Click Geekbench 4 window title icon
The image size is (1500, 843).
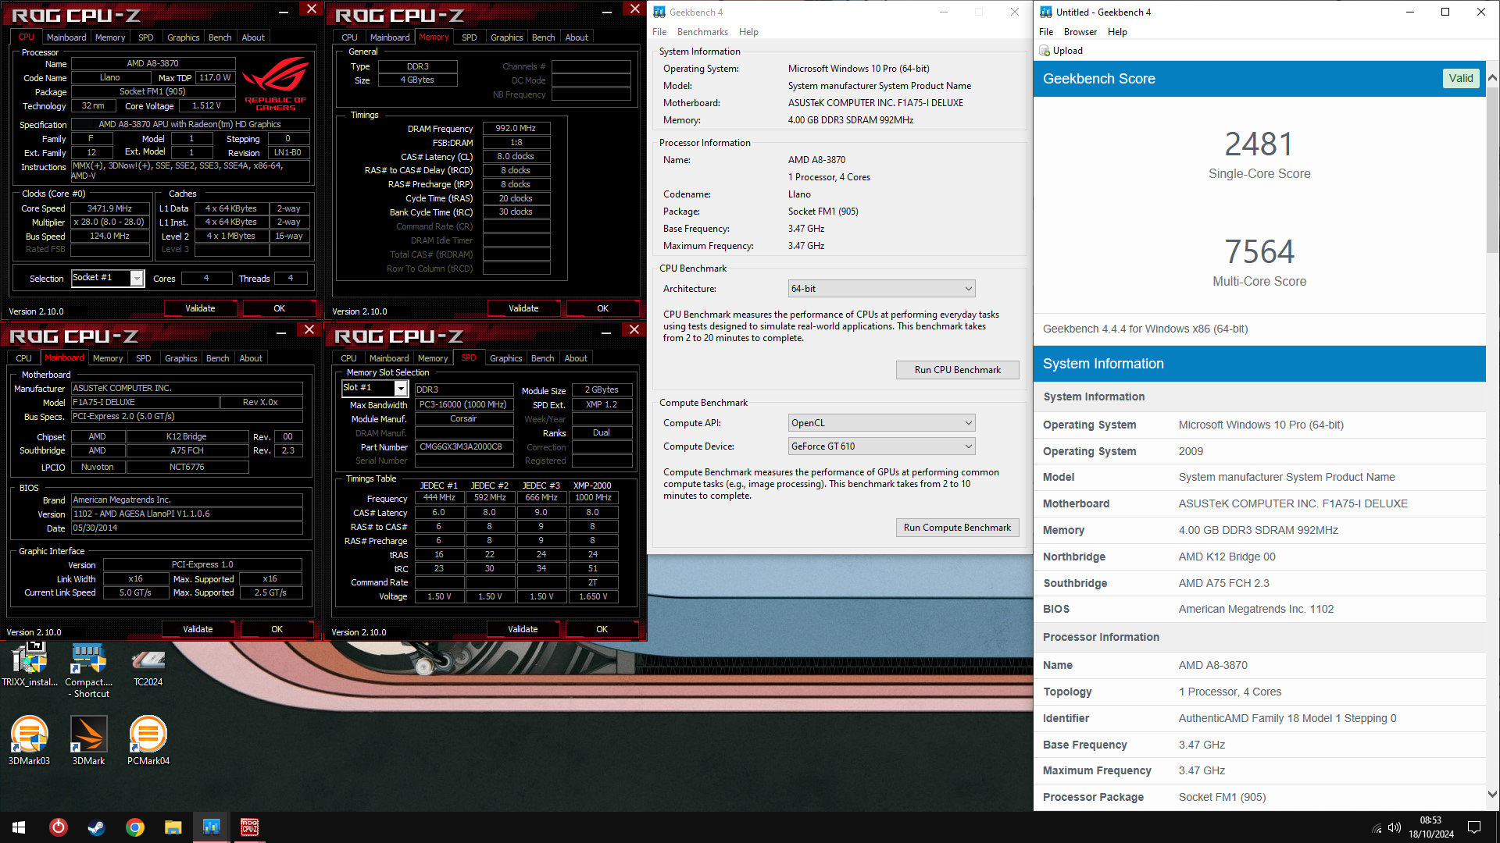(x=659, y=12)
